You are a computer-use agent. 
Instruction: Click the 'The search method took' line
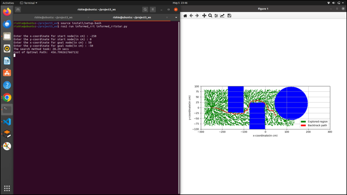point(41,49)
